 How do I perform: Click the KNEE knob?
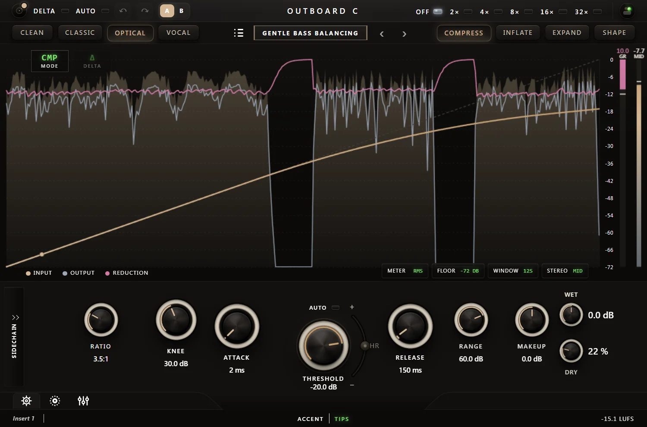(176, 320)
